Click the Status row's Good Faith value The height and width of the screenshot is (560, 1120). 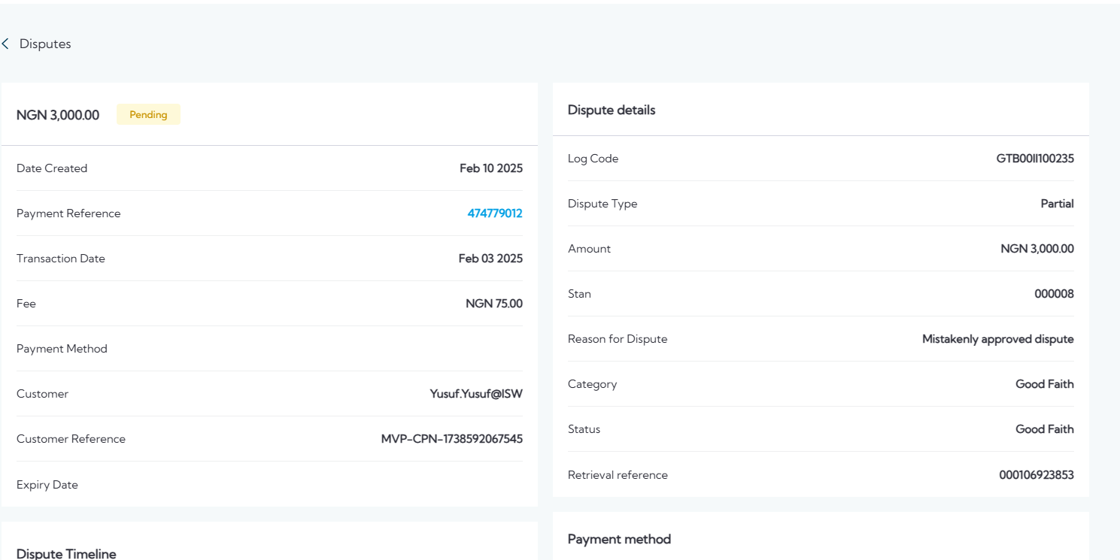(x=1044, y=429)
